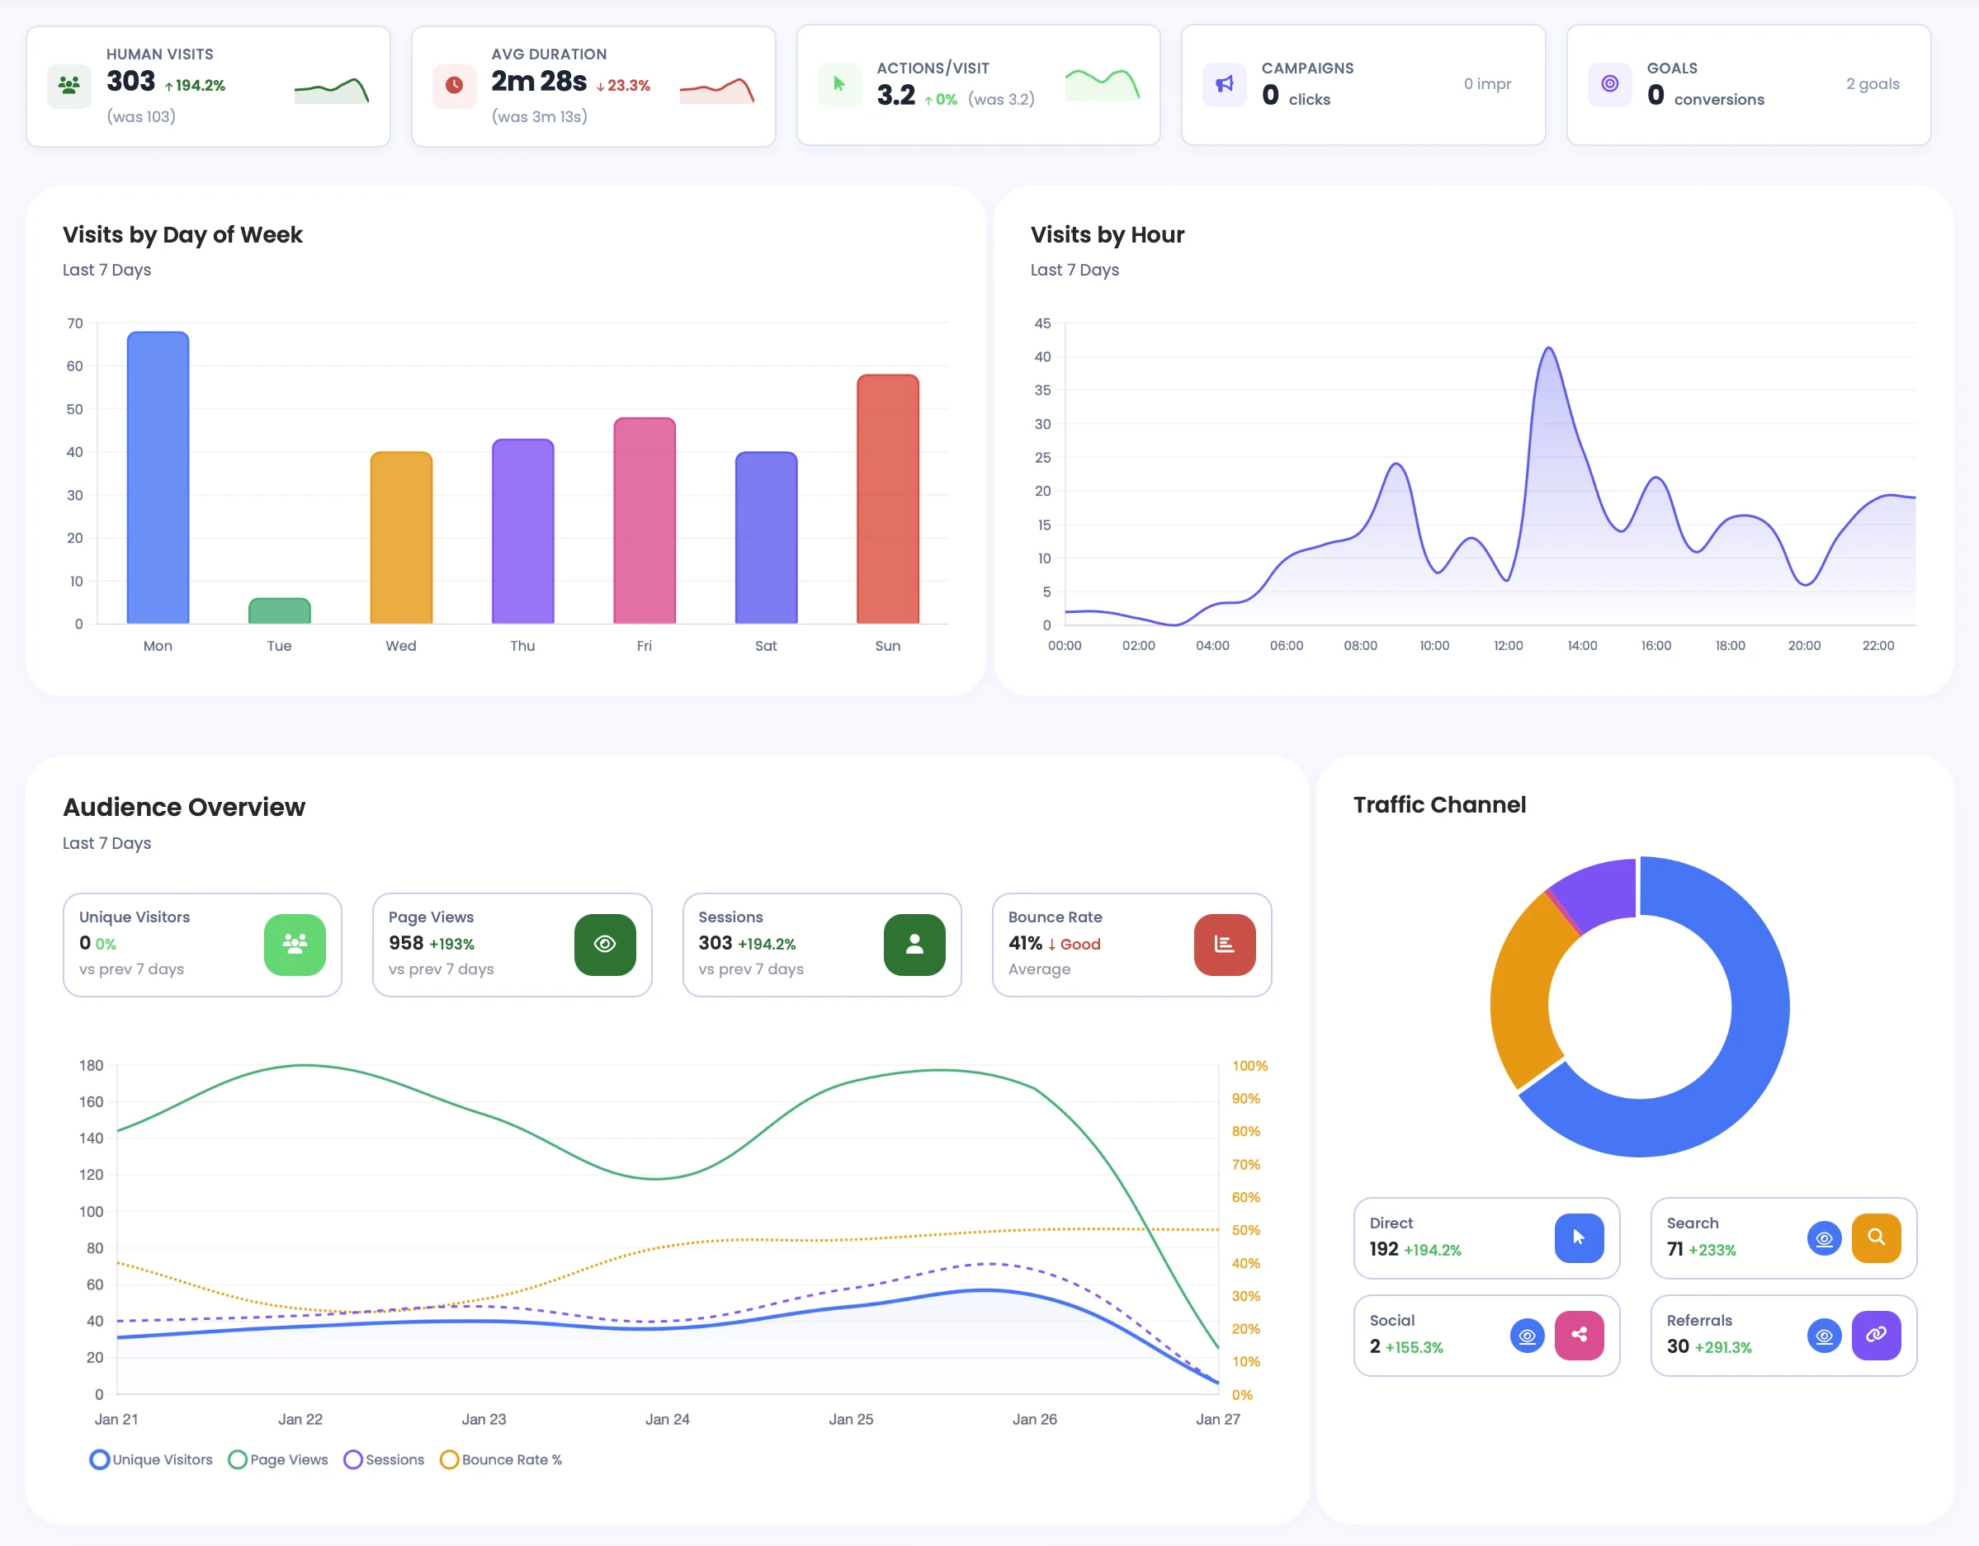Toggle the Unique Visitors legend series
Viewport: 1979px width, 1546px height.
click(151, 1460)
